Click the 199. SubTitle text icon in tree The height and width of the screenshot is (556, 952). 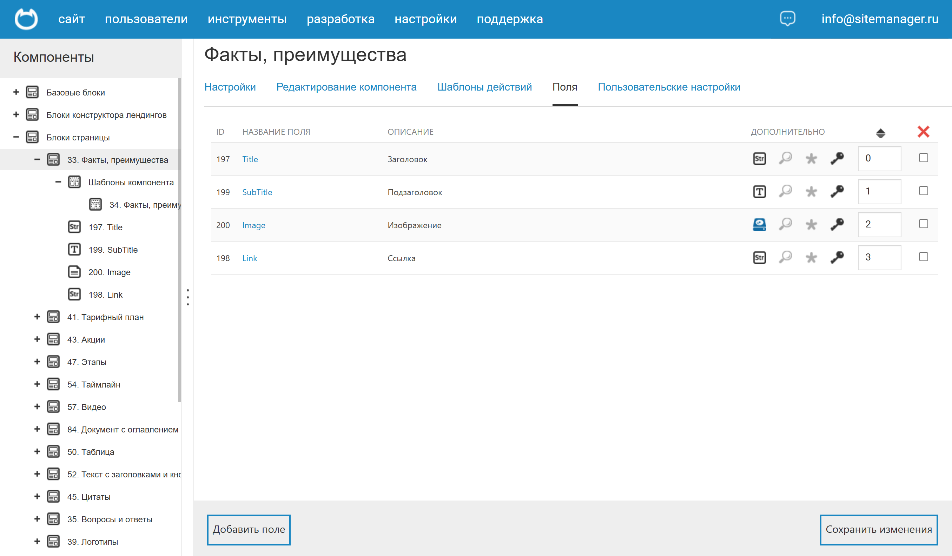coord(74,249)
